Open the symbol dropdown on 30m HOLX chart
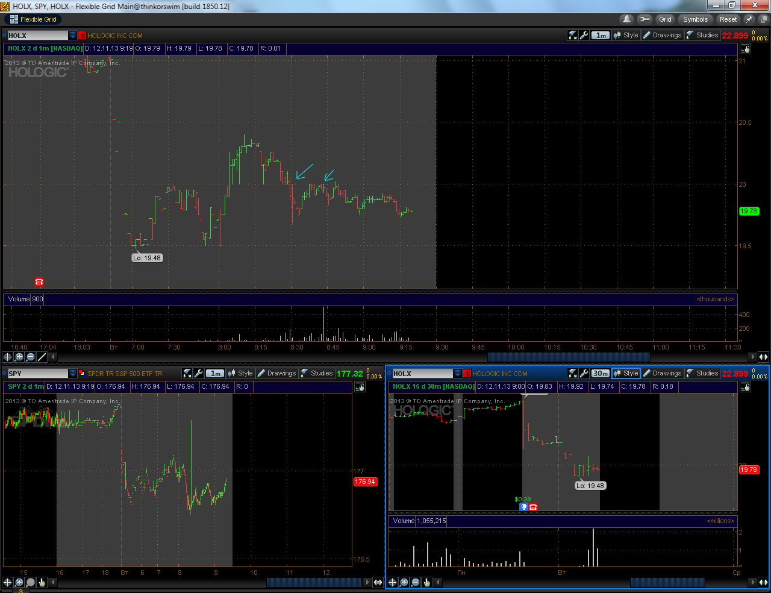The width and height of the screenshot is (771, 593). tap(458, 374)
